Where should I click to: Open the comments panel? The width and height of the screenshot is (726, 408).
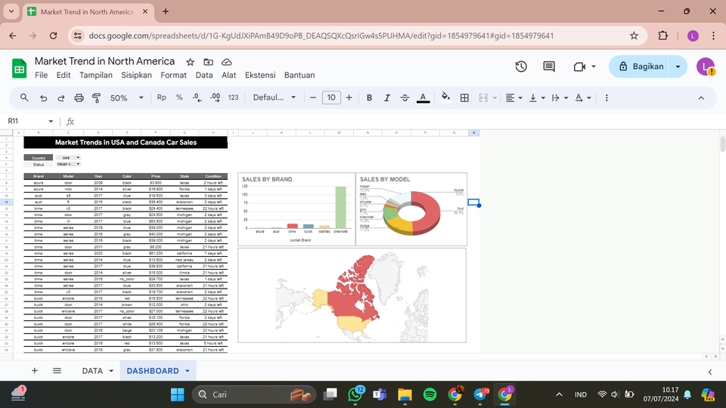point(549,66)
